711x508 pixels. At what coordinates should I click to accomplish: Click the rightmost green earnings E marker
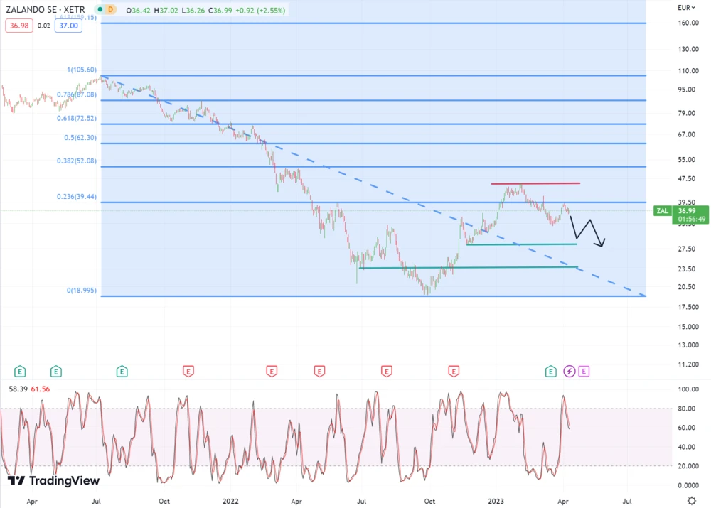click(x=551, y=371)
